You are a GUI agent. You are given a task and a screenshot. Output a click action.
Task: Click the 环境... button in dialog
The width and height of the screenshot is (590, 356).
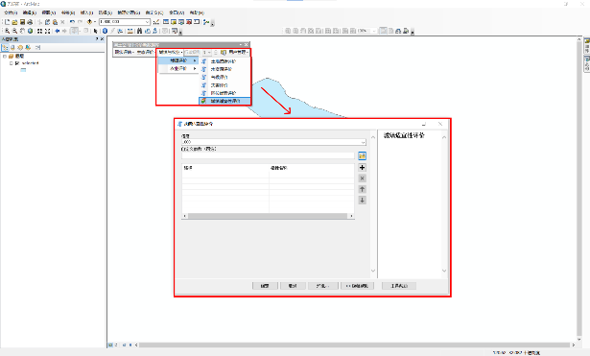[x=323, y=286]
